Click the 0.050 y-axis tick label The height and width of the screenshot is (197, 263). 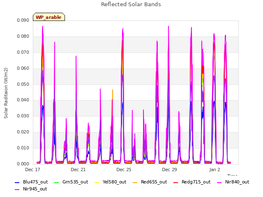pyautogui.click(x=23, y=84)
